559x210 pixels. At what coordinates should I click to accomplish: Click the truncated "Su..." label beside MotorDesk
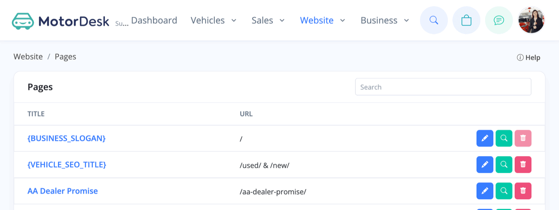pyautogui.click(x=122, y=24)
